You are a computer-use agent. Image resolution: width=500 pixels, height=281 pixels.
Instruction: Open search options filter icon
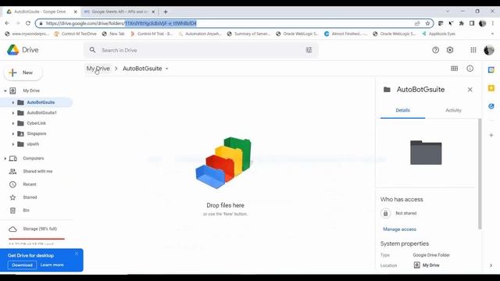point(309,50)
